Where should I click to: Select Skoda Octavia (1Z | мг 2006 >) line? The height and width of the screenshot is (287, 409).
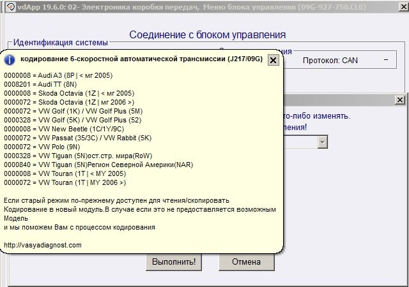69,102
